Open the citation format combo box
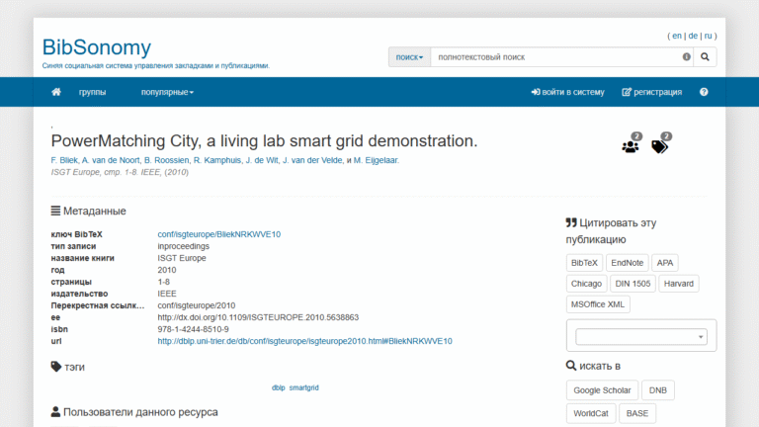759x427 pixels. coord(641,337)
